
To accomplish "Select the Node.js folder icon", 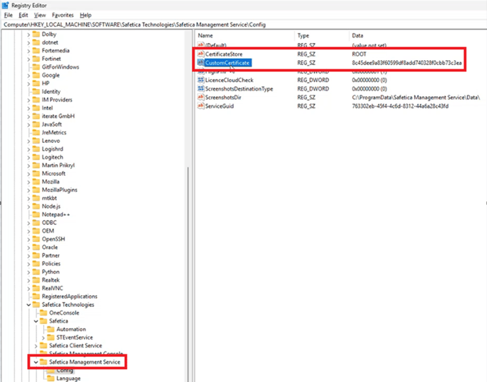I will 36,206.
